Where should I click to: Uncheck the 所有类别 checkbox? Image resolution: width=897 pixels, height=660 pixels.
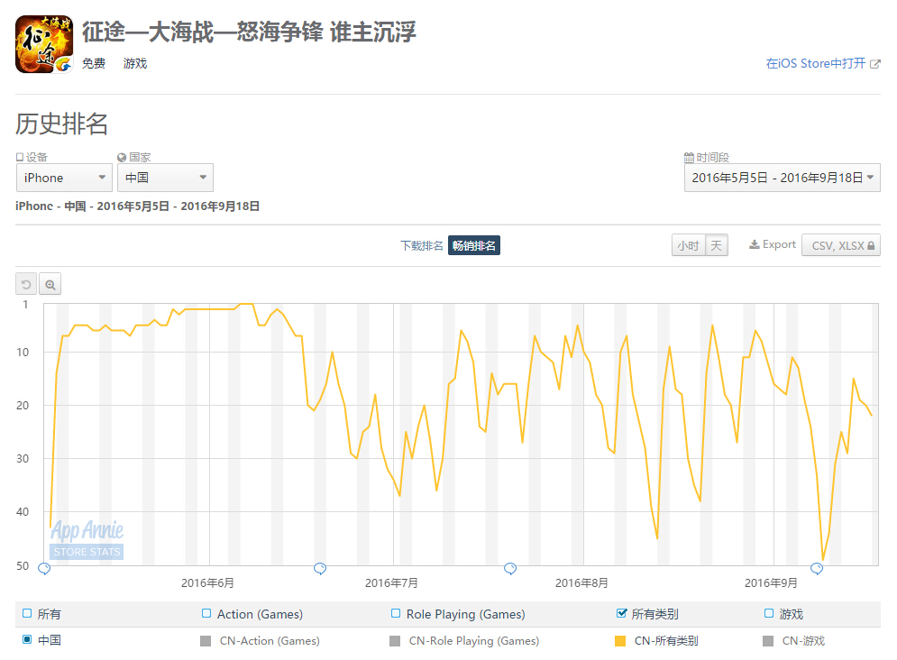[621, 613]
